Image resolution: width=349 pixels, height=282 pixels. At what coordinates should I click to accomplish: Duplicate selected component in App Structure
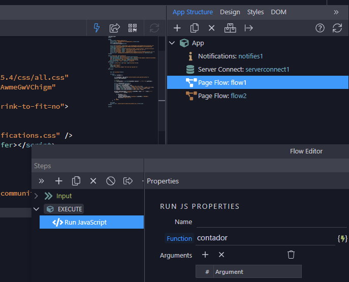[194, 28]
